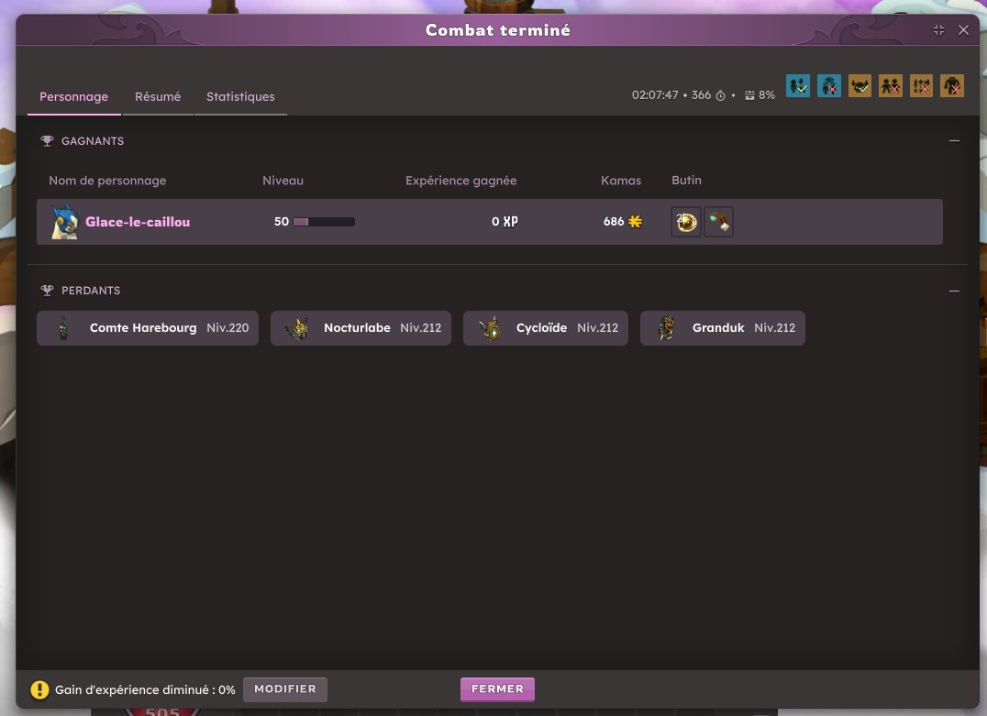Click the Perdants broken trophy icon
The height and width of the screenshot is (716, 987).
click(x=47, y=290)
